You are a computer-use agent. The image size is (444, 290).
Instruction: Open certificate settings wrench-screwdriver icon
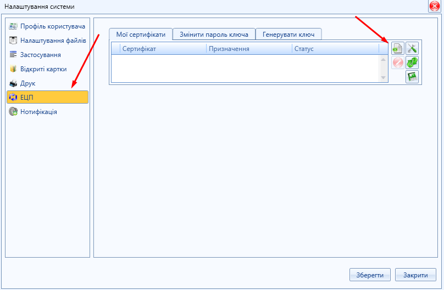coord(412,49)
